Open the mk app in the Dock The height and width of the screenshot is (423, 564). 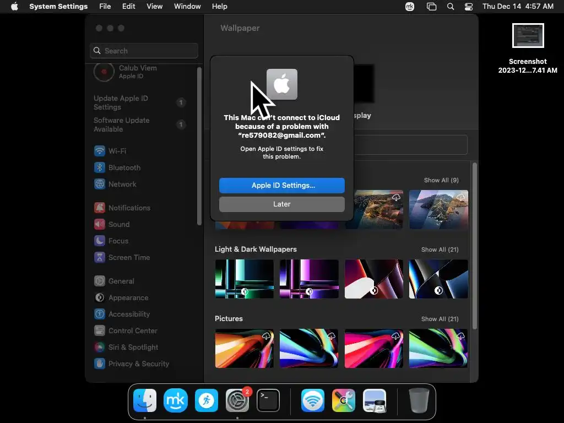click(x=176, y=400)
